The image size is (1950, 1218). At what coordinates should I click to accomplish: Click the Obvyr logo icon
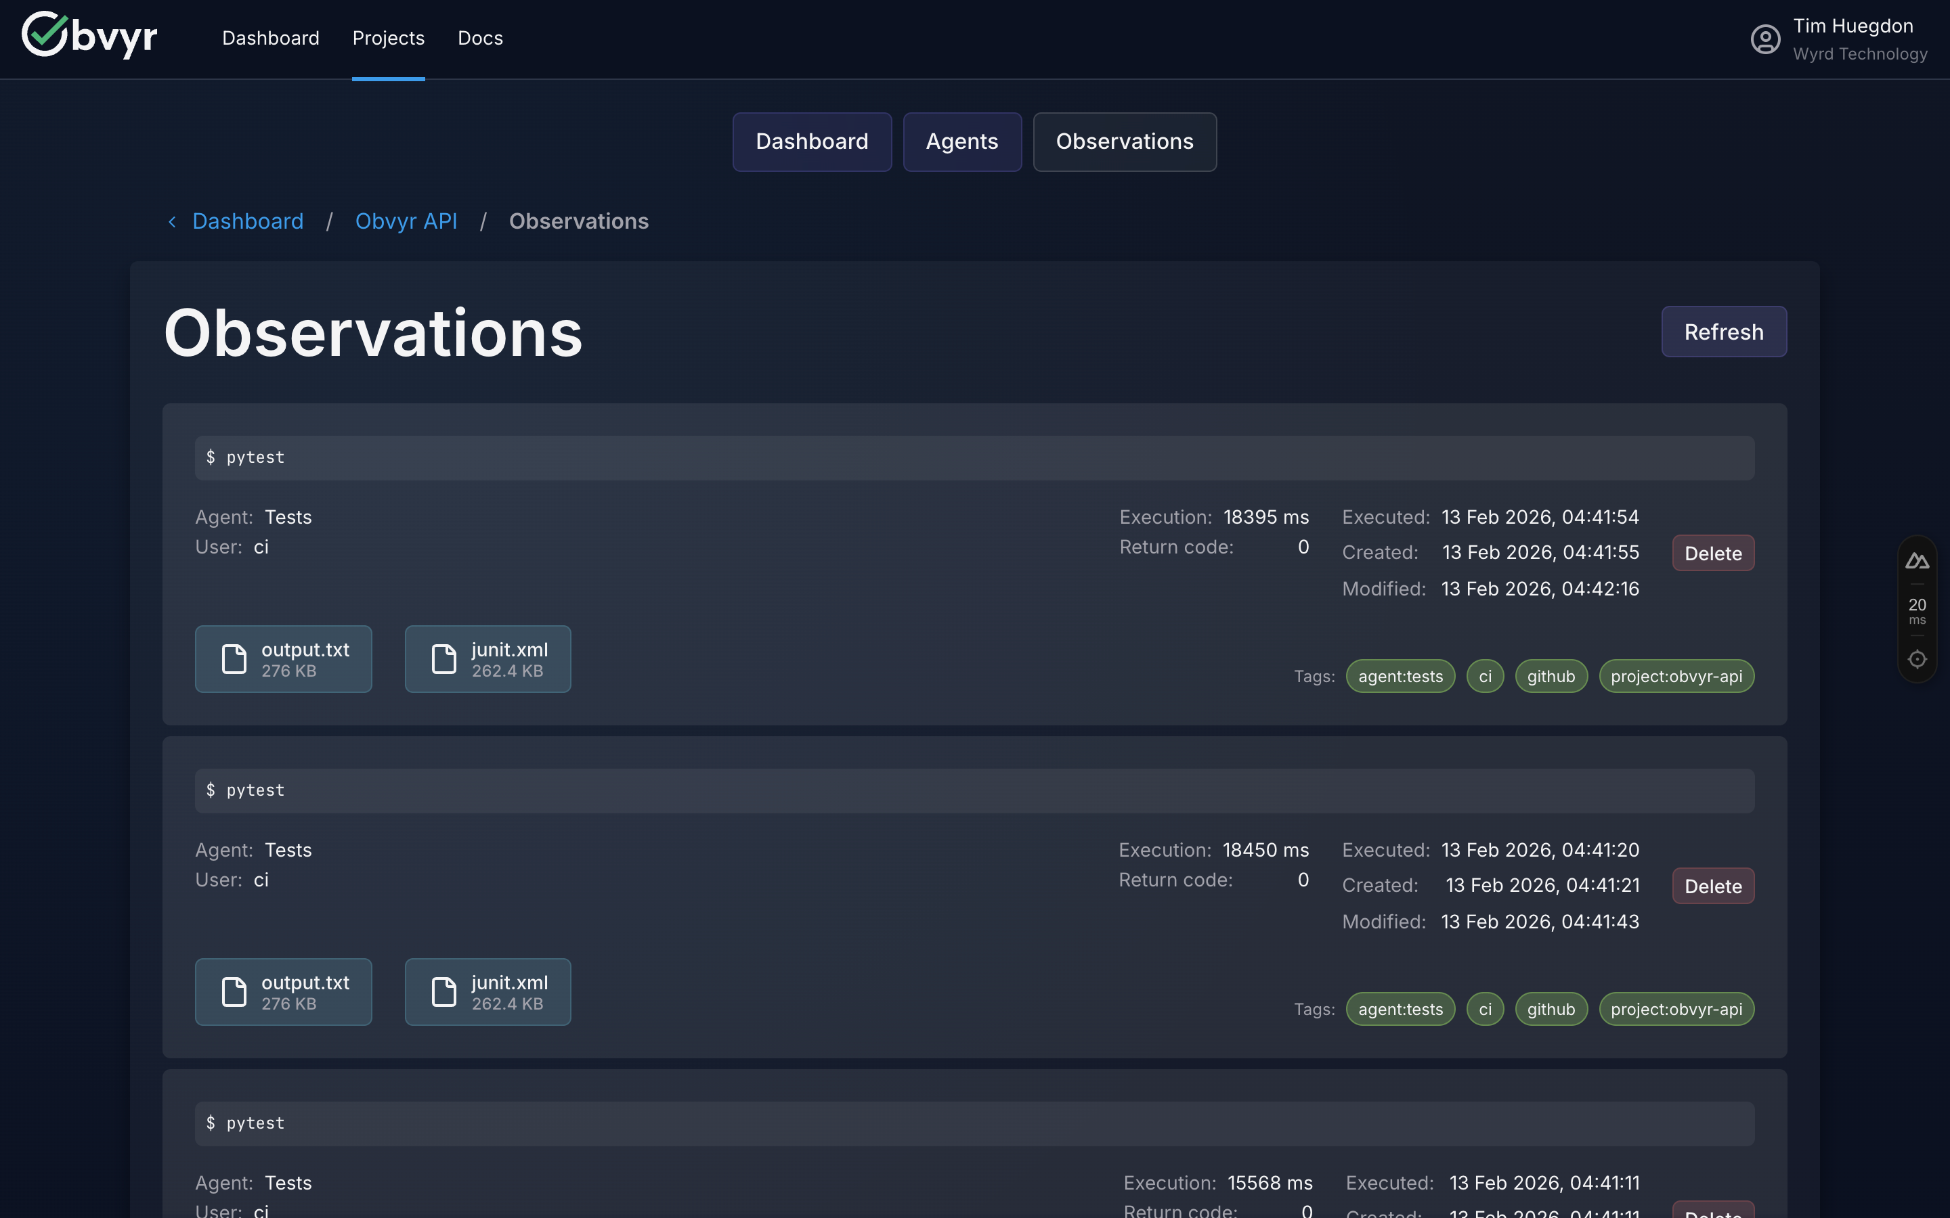(x=44, y=35)
